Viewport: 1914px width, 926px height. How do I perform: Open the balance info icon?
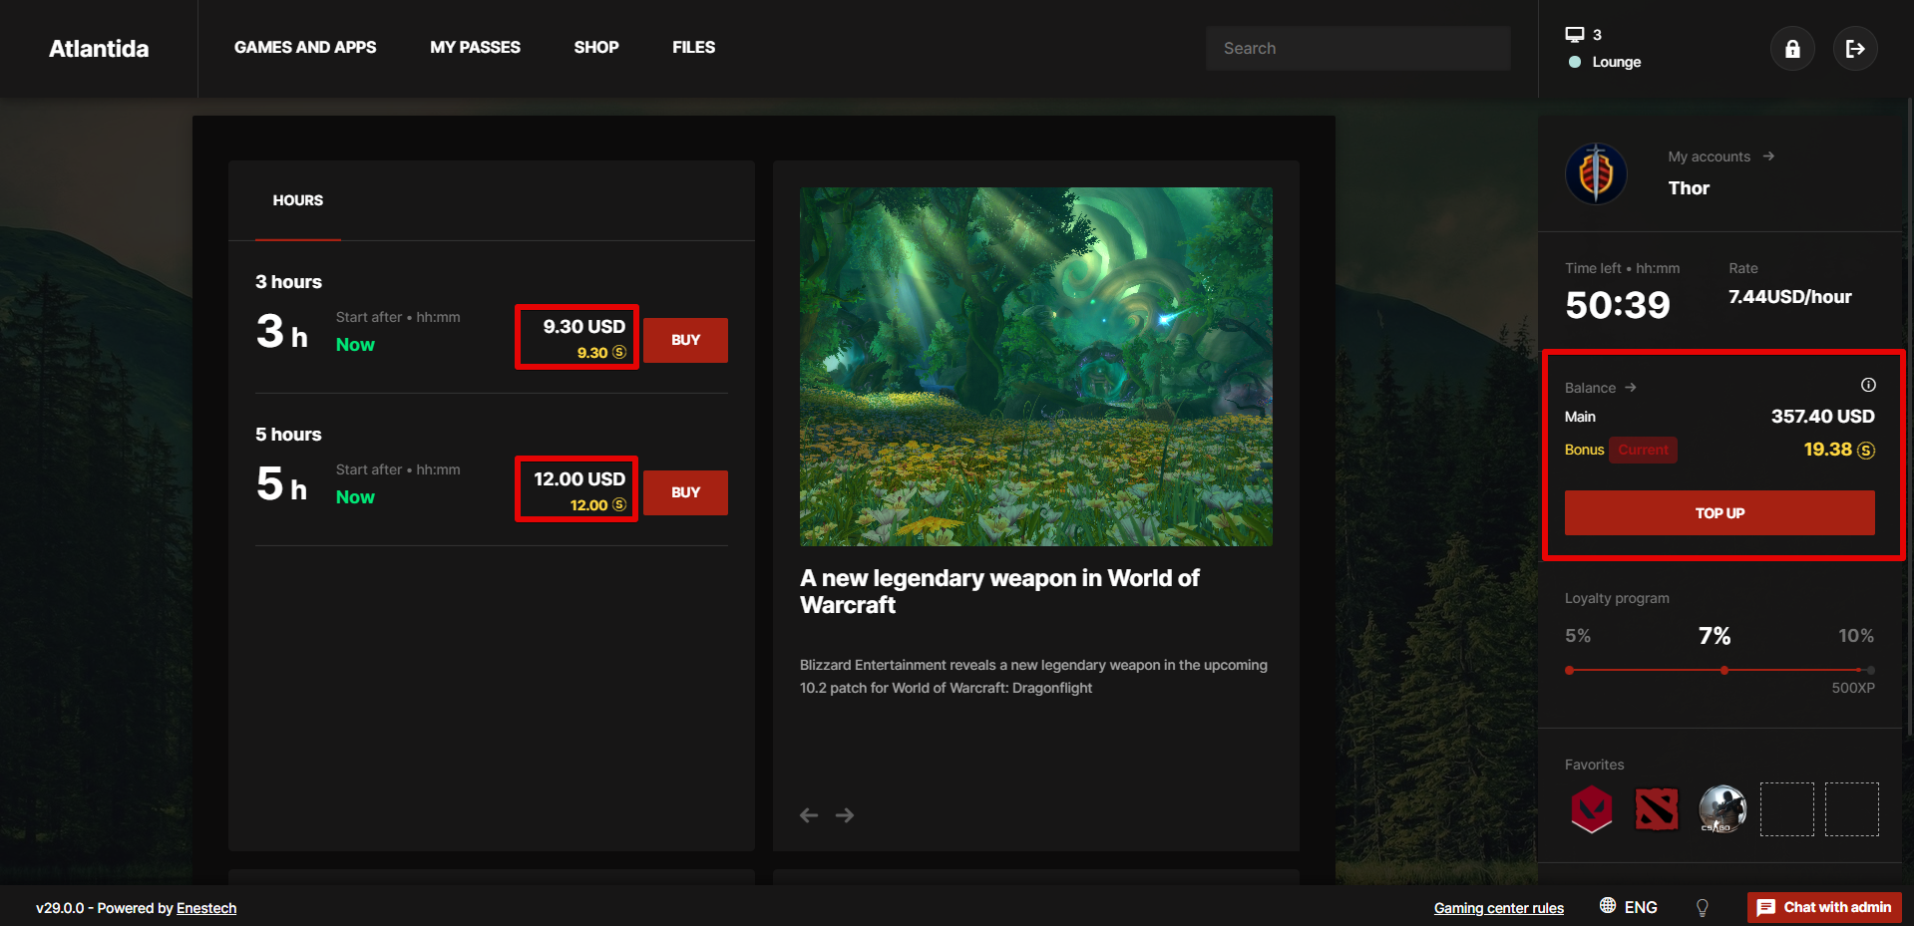tap(1868, 385)
